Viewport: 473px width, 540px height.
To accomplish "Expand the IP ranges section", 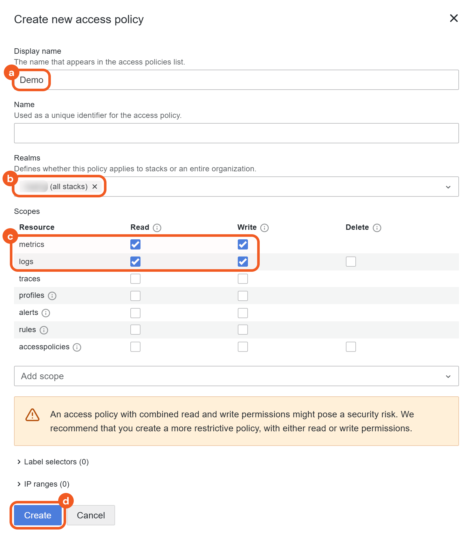I will pyautogui.click(x=43, y=484).
